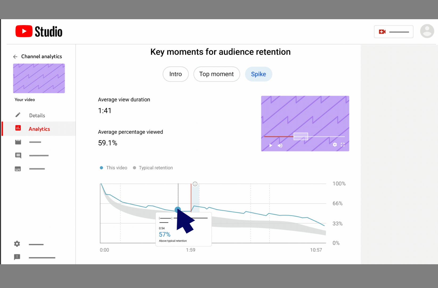Open the comments icon in sidebar
The height and width of the screenshot is (288, 438).
click(18, 155)
